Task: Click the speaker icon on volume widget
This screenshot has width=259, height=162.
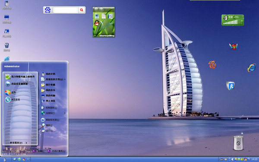Action: click(225, 17)
